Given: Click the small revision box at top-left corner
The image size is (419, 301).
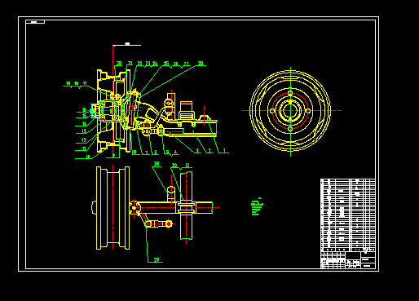Looking at the screenshot, I should coord(35,22).
